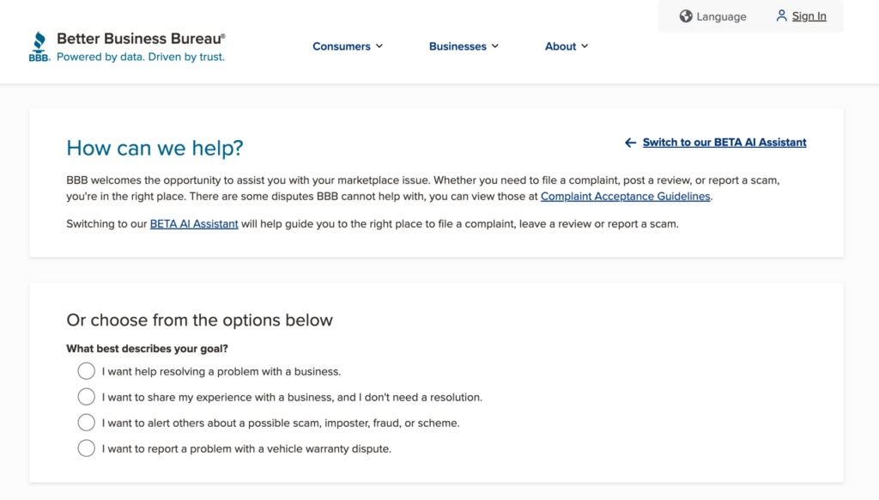This screenshot has height=500, width=879.
Task: Open the Complaint Acceptance Guidelines link
Action: coord(626,197)
